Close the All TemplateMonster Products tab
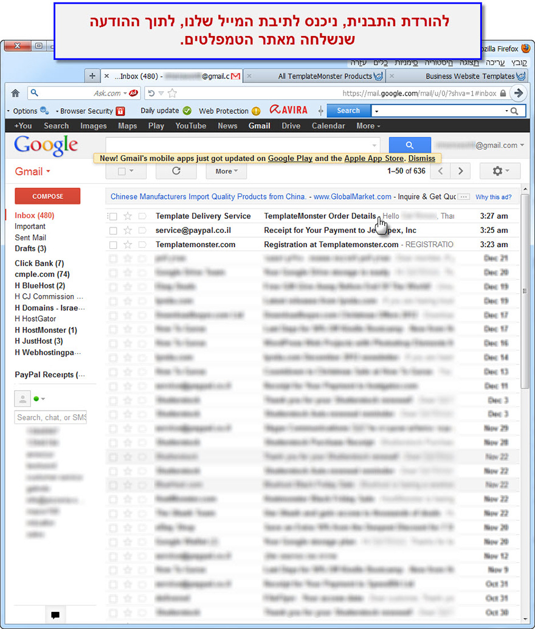The width and height of the screenshot is (535, 629). pos(249,76)
